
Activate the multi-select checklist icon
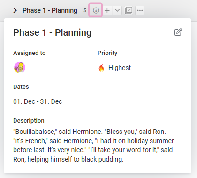pyautogui.click(x=129, y=10)
